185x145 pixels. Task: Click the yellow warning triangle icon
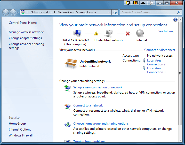pyautogui.click(x=96, y=33)
